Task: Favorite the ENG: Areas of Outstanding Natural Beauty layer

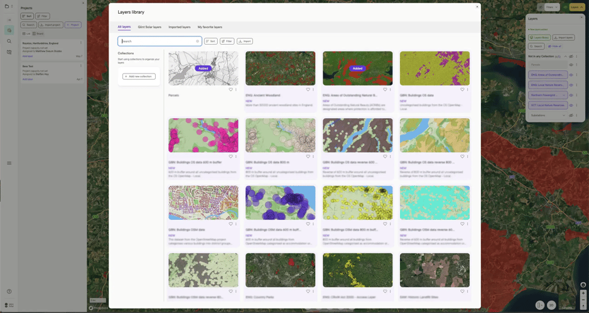Action: pyautogui.click(x=385, y=89)
